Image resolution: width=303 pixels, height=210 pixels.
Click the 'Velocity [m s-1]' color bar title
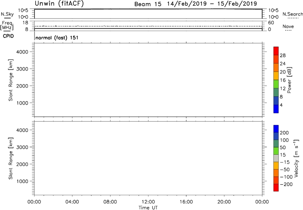pyautogui.click(x=296, y=158)
